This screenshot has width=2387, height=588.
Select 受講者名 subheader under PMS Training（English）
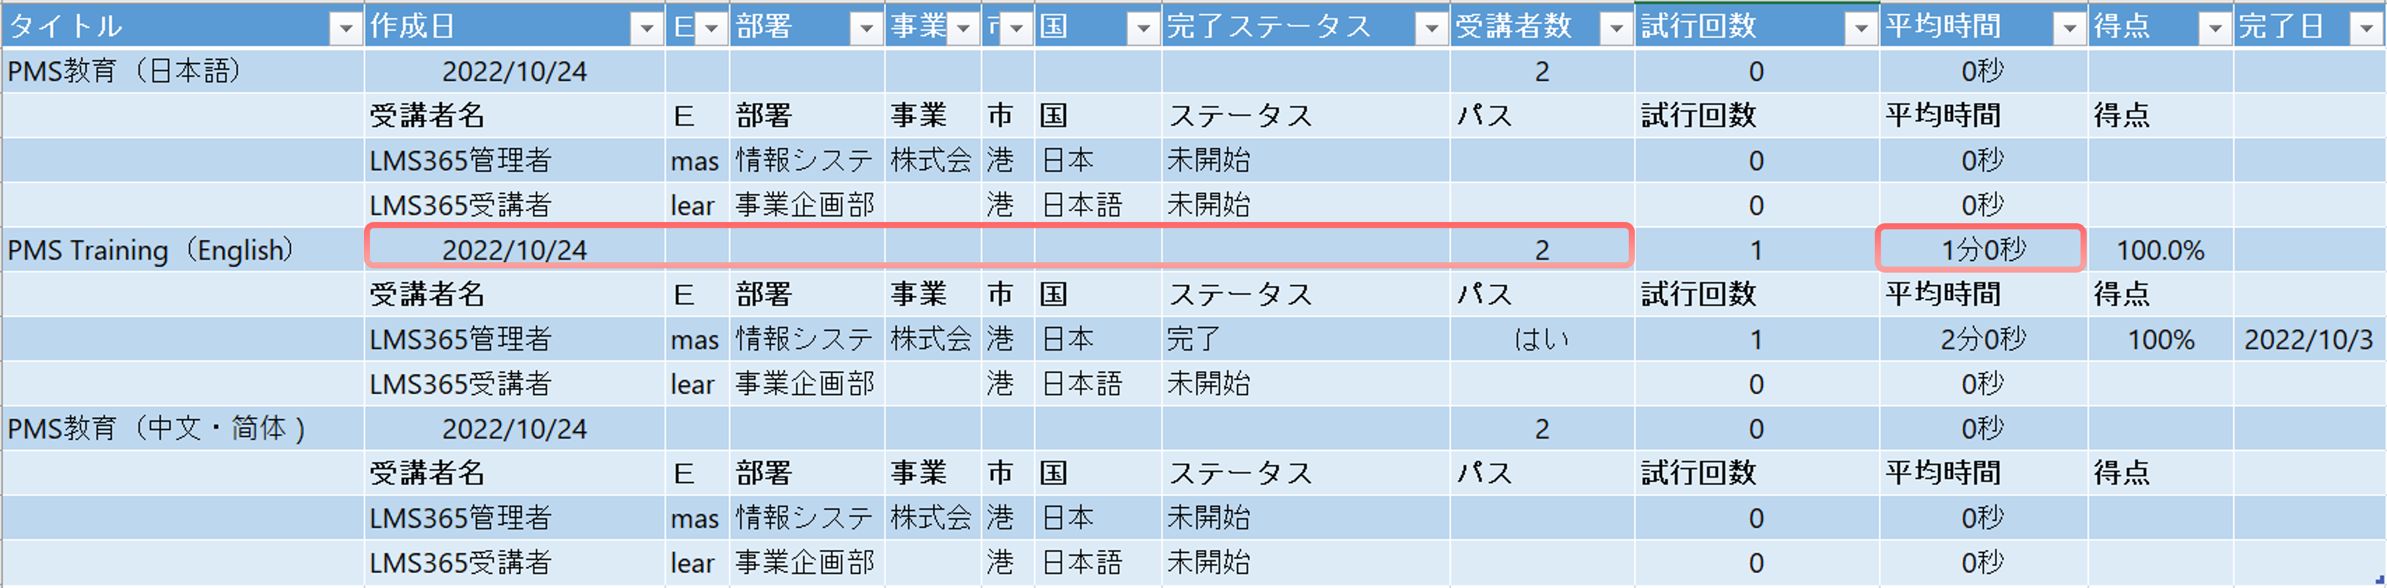(x=514, y=295)
